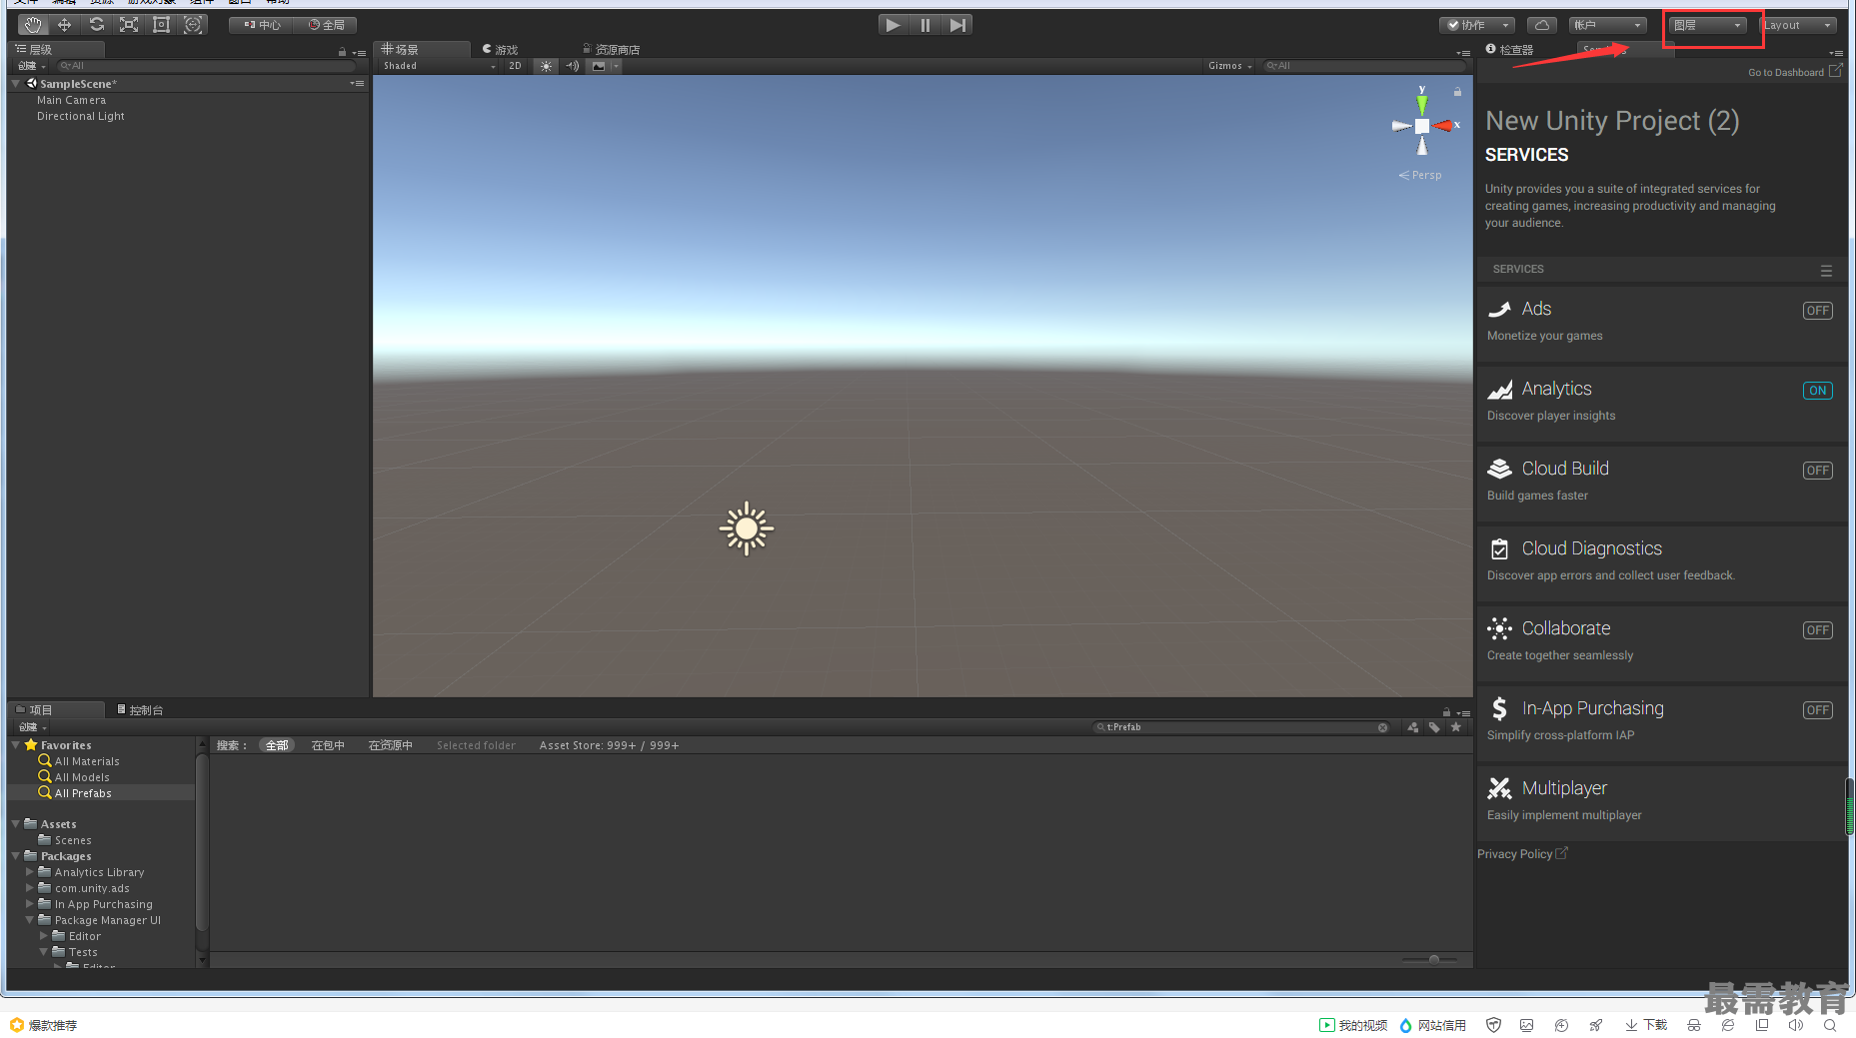
Task: Select the Move tool
Action: (65, 25)
